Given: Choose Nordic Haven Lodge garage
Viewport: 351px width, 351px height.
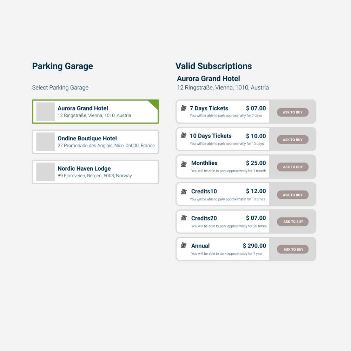Looking at the screenshot, I should 105,172.
